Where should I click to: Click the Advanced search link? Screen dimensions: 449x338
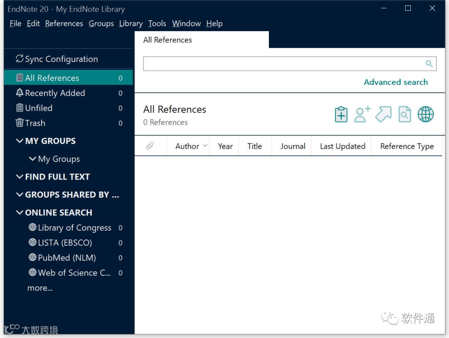(x=396, y=82)
